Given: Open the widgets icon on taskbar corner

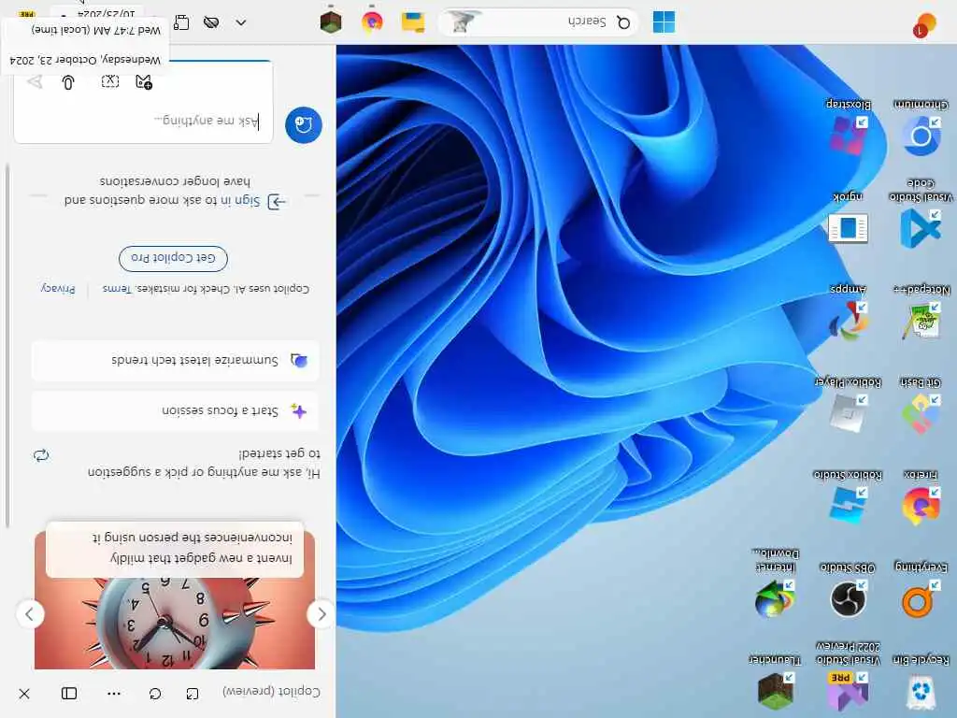Looking at the screenshot, I should (x=924, y=24).
